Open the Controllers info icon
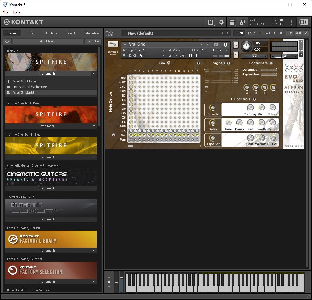Image resolution: width=312 pixels, height=300 pixels. 271,63
